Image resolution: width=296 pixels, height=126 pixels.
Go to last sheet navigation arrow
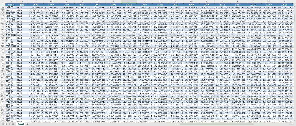(13, 124)
